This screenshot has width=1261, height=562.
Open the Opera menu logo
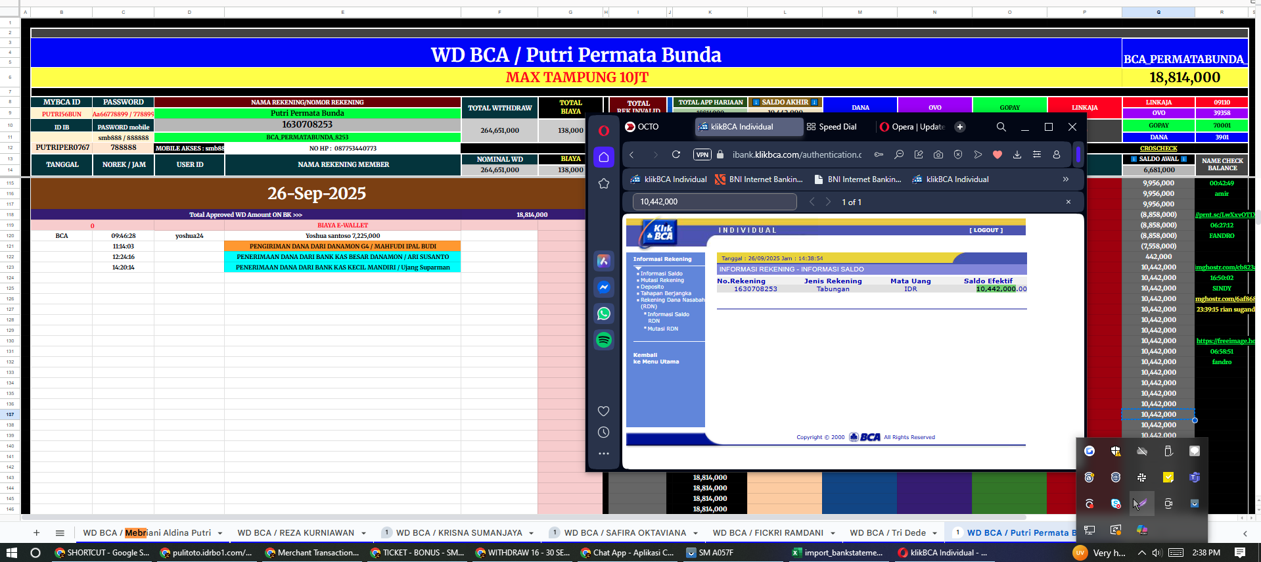point(603,130)
